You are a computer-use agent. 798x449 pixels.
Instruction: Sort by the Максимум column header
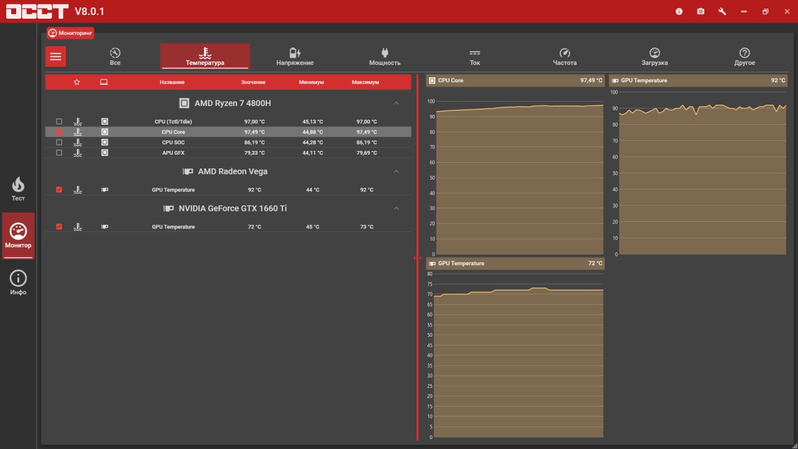pos(365,82)
